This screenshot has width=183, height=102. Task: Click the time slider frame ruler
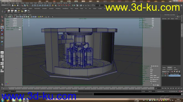pos(78,88)
